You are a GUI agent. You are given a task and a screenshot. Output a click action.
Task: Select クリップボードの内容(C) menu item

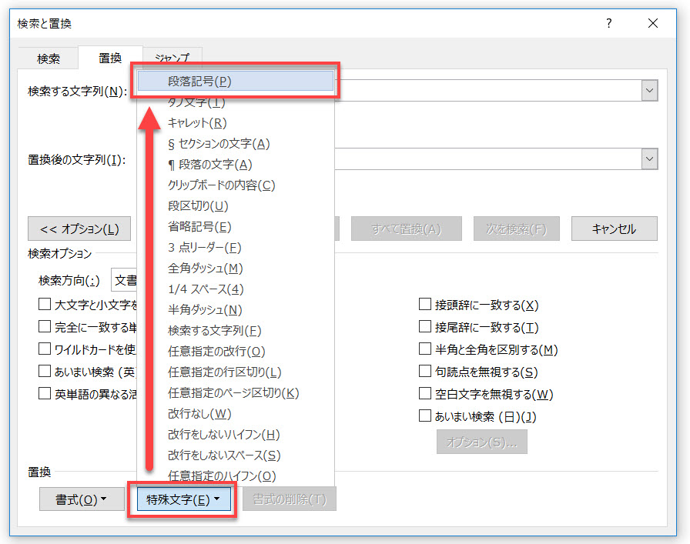[x=221, y=185]
